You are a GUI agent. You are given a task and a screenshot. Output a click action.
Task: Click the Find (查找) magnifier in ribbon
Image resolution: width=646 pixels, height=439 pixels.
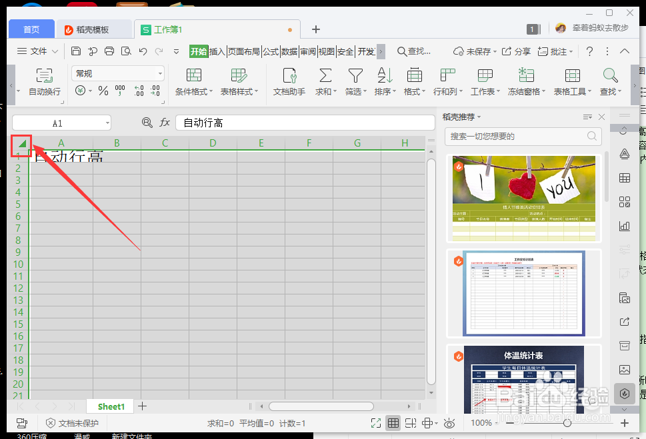tap(610, 75)
